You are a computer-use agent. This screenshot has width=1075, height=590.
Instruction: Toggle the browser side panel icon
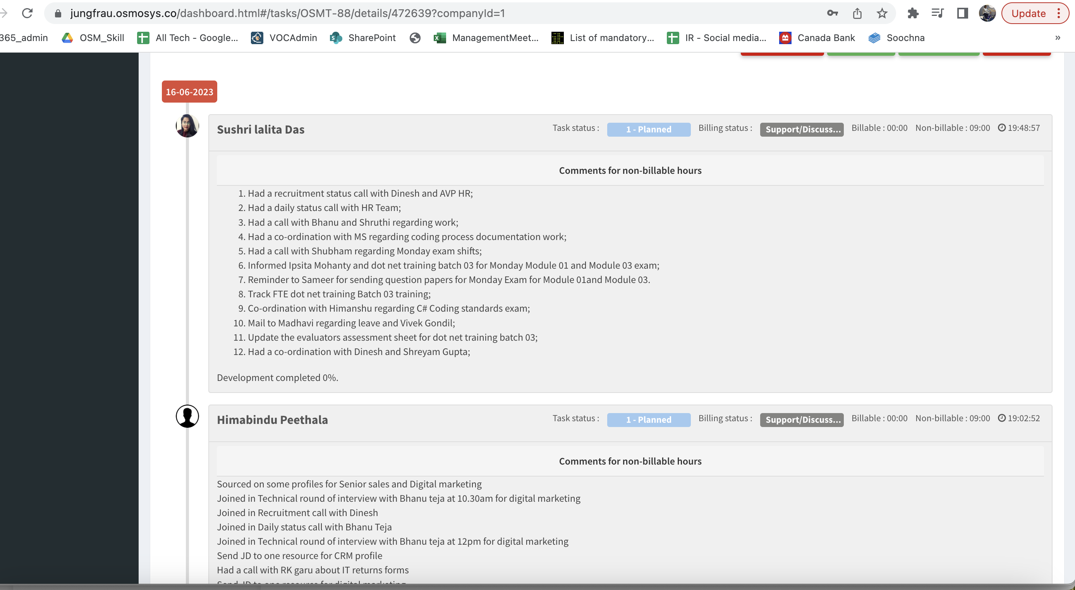pos(962,13)
